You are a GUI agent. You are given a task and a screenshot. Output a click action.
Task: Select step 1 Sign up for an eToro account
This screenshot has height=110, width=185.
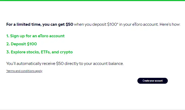[35, 36]
